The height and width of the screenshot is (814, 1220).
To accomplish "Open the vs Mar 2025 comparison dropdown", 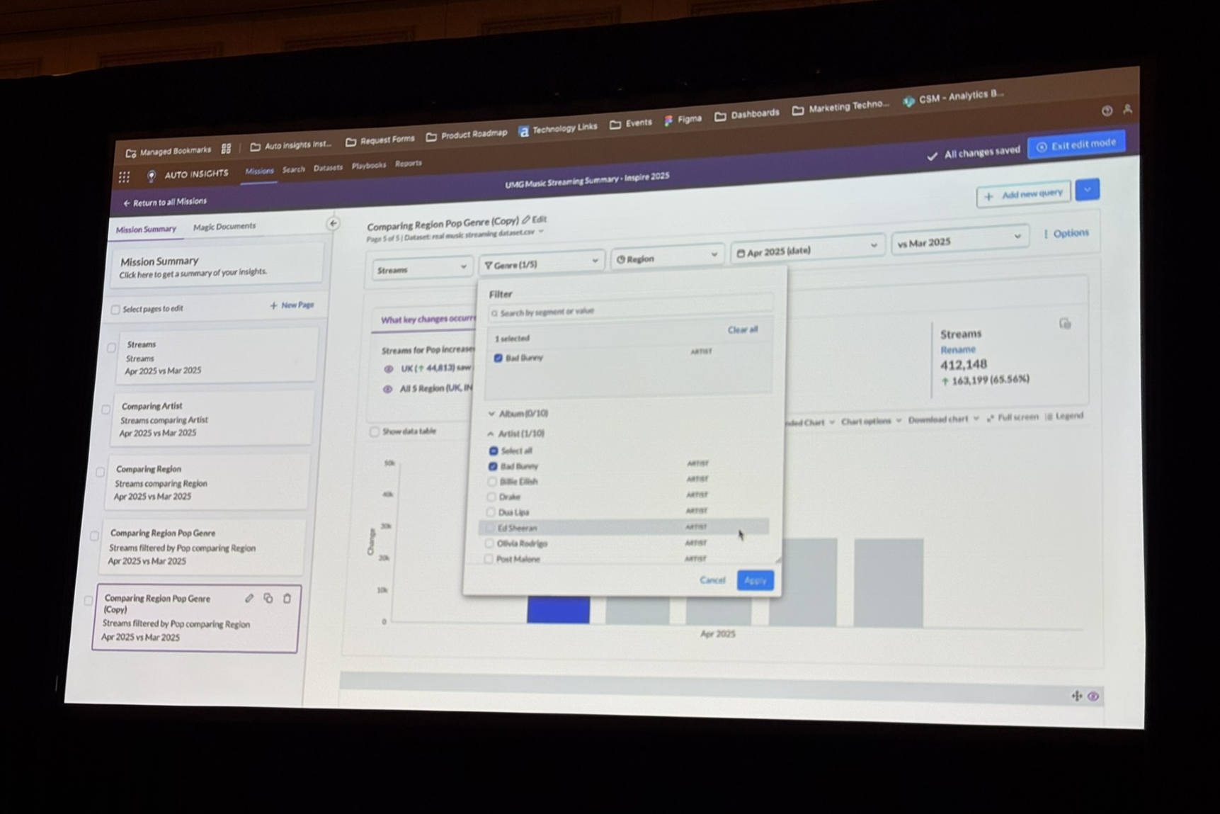I will click(x=959, y=242).
